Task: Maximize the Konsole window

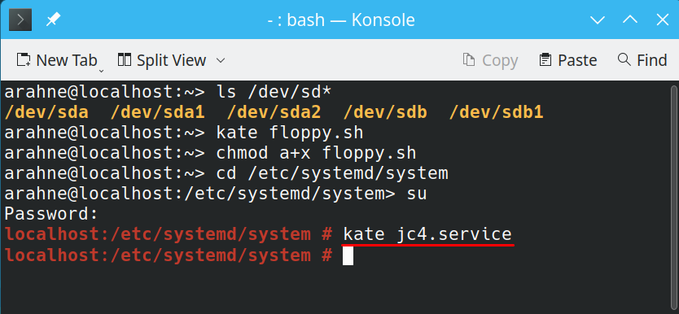Action: click(630, 20)
